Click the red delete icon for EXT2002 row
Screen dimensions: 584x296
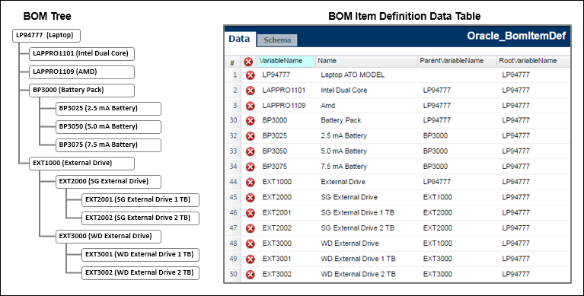[x=251, y=228]
